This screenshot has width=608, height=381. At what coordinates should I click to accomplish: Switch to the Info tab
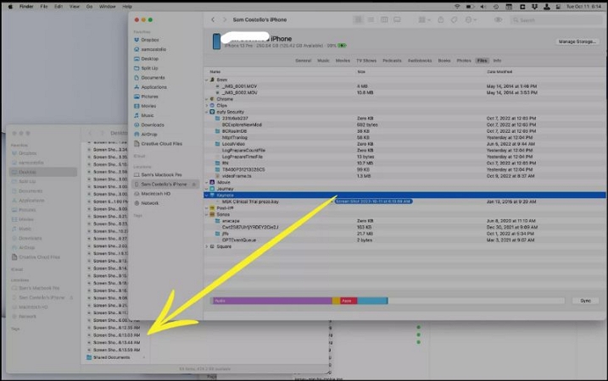click(x=497, y=61)
